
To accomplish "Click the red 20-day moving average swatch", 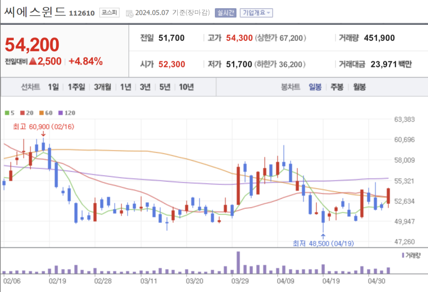I will pos(22,113).
